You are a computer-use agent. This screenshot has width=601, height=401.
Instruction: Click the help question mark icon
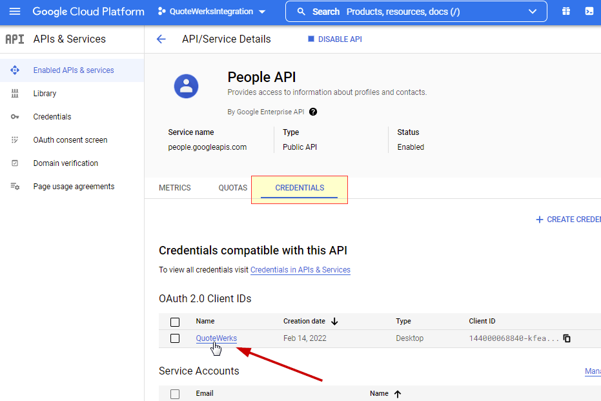point(313,112)
